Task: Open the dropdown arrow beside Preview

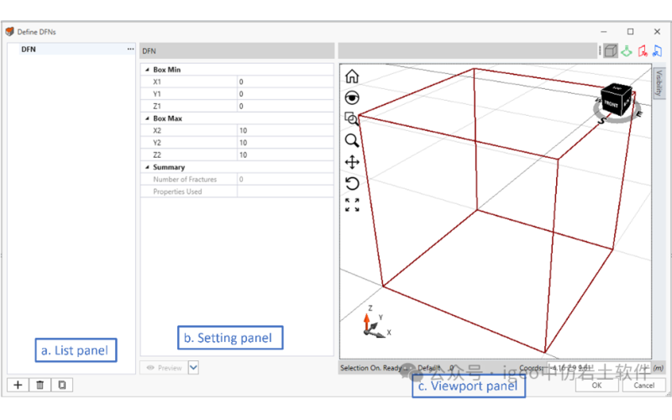Action: [x=194, y=367]
